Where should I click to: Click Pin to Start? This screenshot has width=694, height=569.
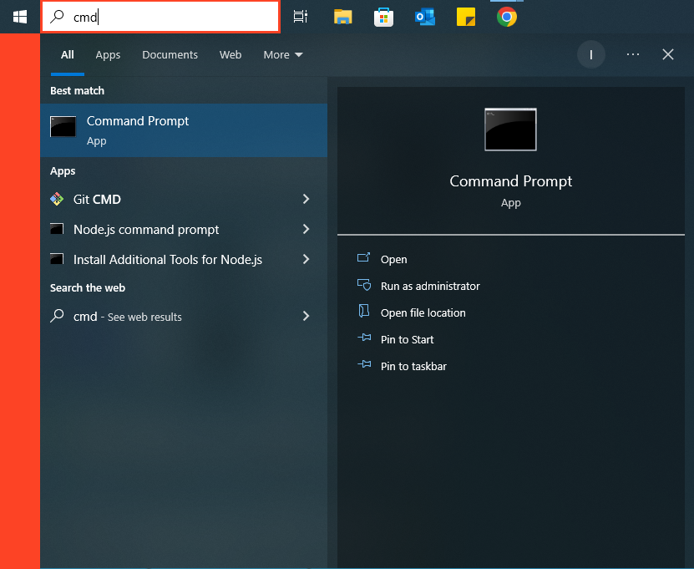click(408, 339)
